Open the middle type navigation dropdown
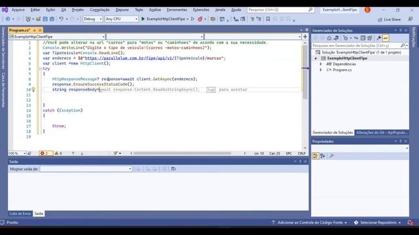The width and height of the screenshot is (419, 235). (155, 37)
